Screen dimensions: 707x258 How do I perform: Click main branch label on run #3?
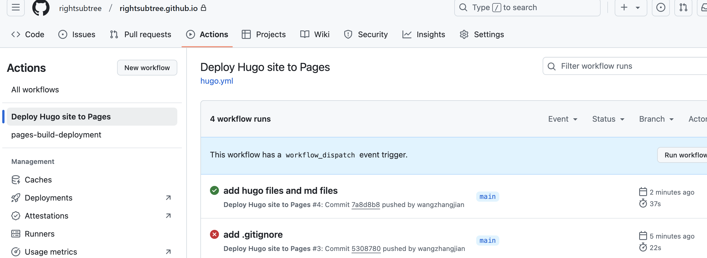tap(488, 241)
